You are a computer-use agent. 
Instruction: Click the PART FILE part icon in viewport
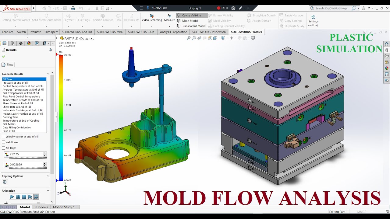62,38
